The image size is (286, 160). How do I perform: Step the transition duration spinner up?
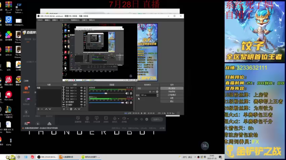click(157, 94)
